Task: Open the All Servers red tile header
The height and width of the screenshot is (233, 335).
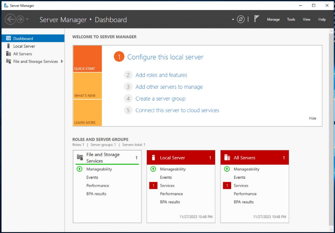Action: [255, 157]
